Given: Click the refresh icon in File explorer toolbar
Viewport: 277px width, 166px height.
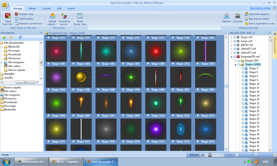Looking at the screenshot, I should (20, 38).
